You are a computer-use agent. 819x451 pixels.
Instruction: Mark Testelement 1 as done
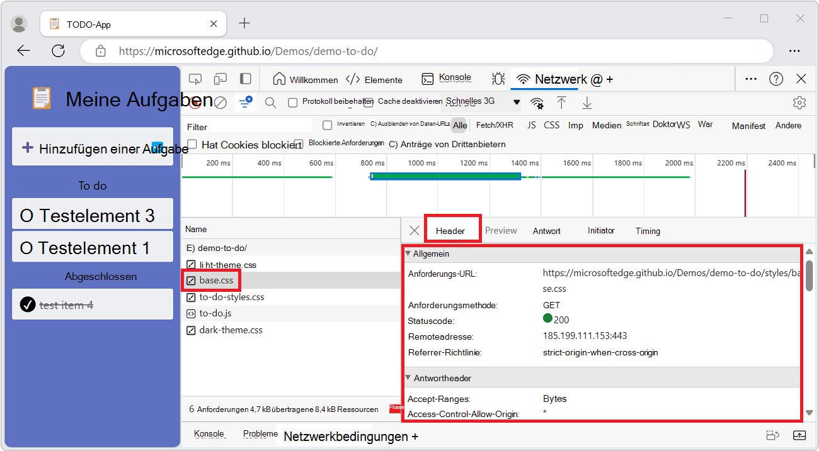coord(27,248)
